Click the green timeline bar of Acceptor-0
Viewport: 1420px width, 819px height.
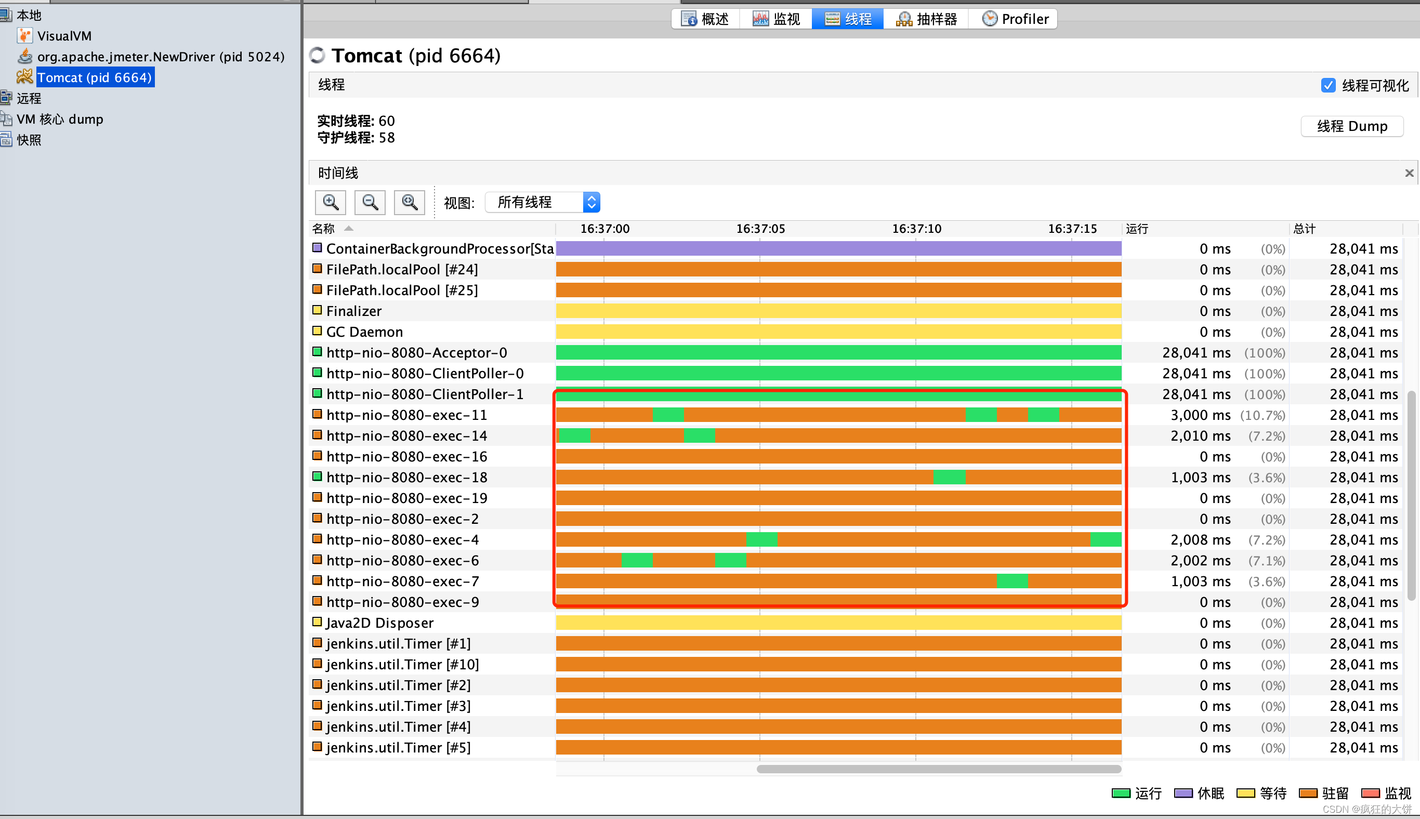coord(839,352)
